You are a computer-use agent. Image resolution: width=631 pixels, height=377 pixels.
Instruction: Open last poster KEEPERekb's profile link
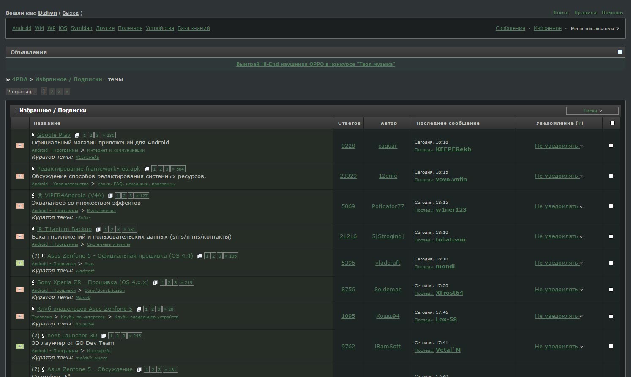453,149
